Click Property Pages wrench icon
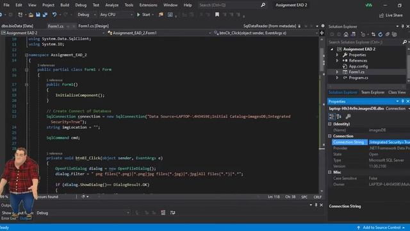This screenshot has height=231, width=410. tap(348, 116)
